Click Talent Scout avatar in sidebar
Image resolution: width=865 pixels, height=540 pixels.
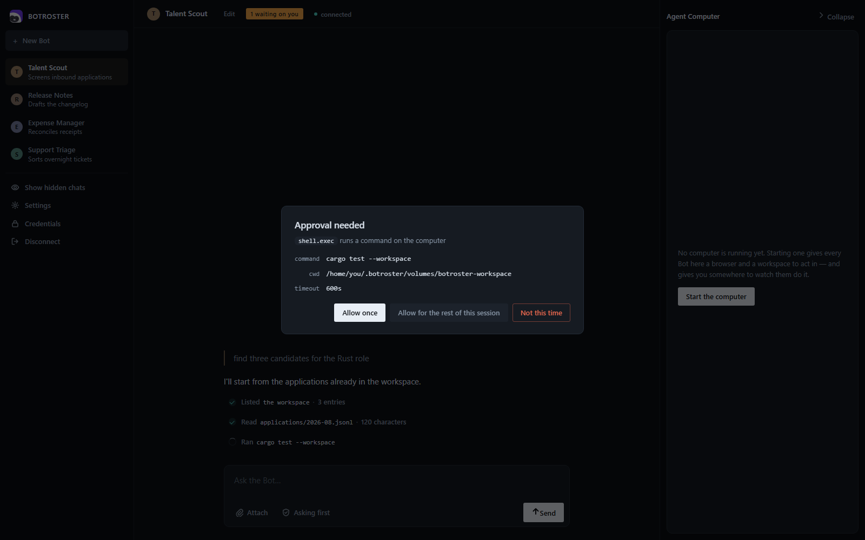pos(17,72)
